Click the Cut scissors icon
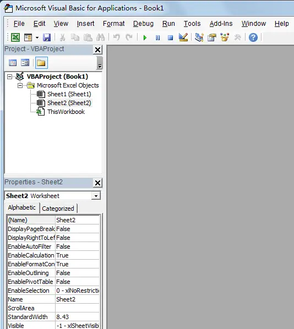The height and width of the screenshot is (329, 294). tap(62, 37)
